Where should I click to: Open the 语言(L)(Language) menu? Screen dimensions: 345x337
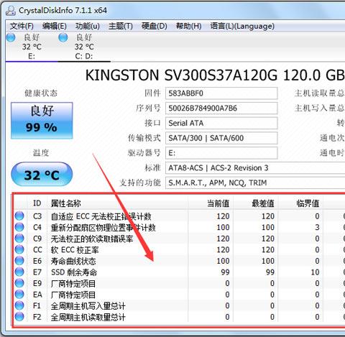(x=242, y=26)
